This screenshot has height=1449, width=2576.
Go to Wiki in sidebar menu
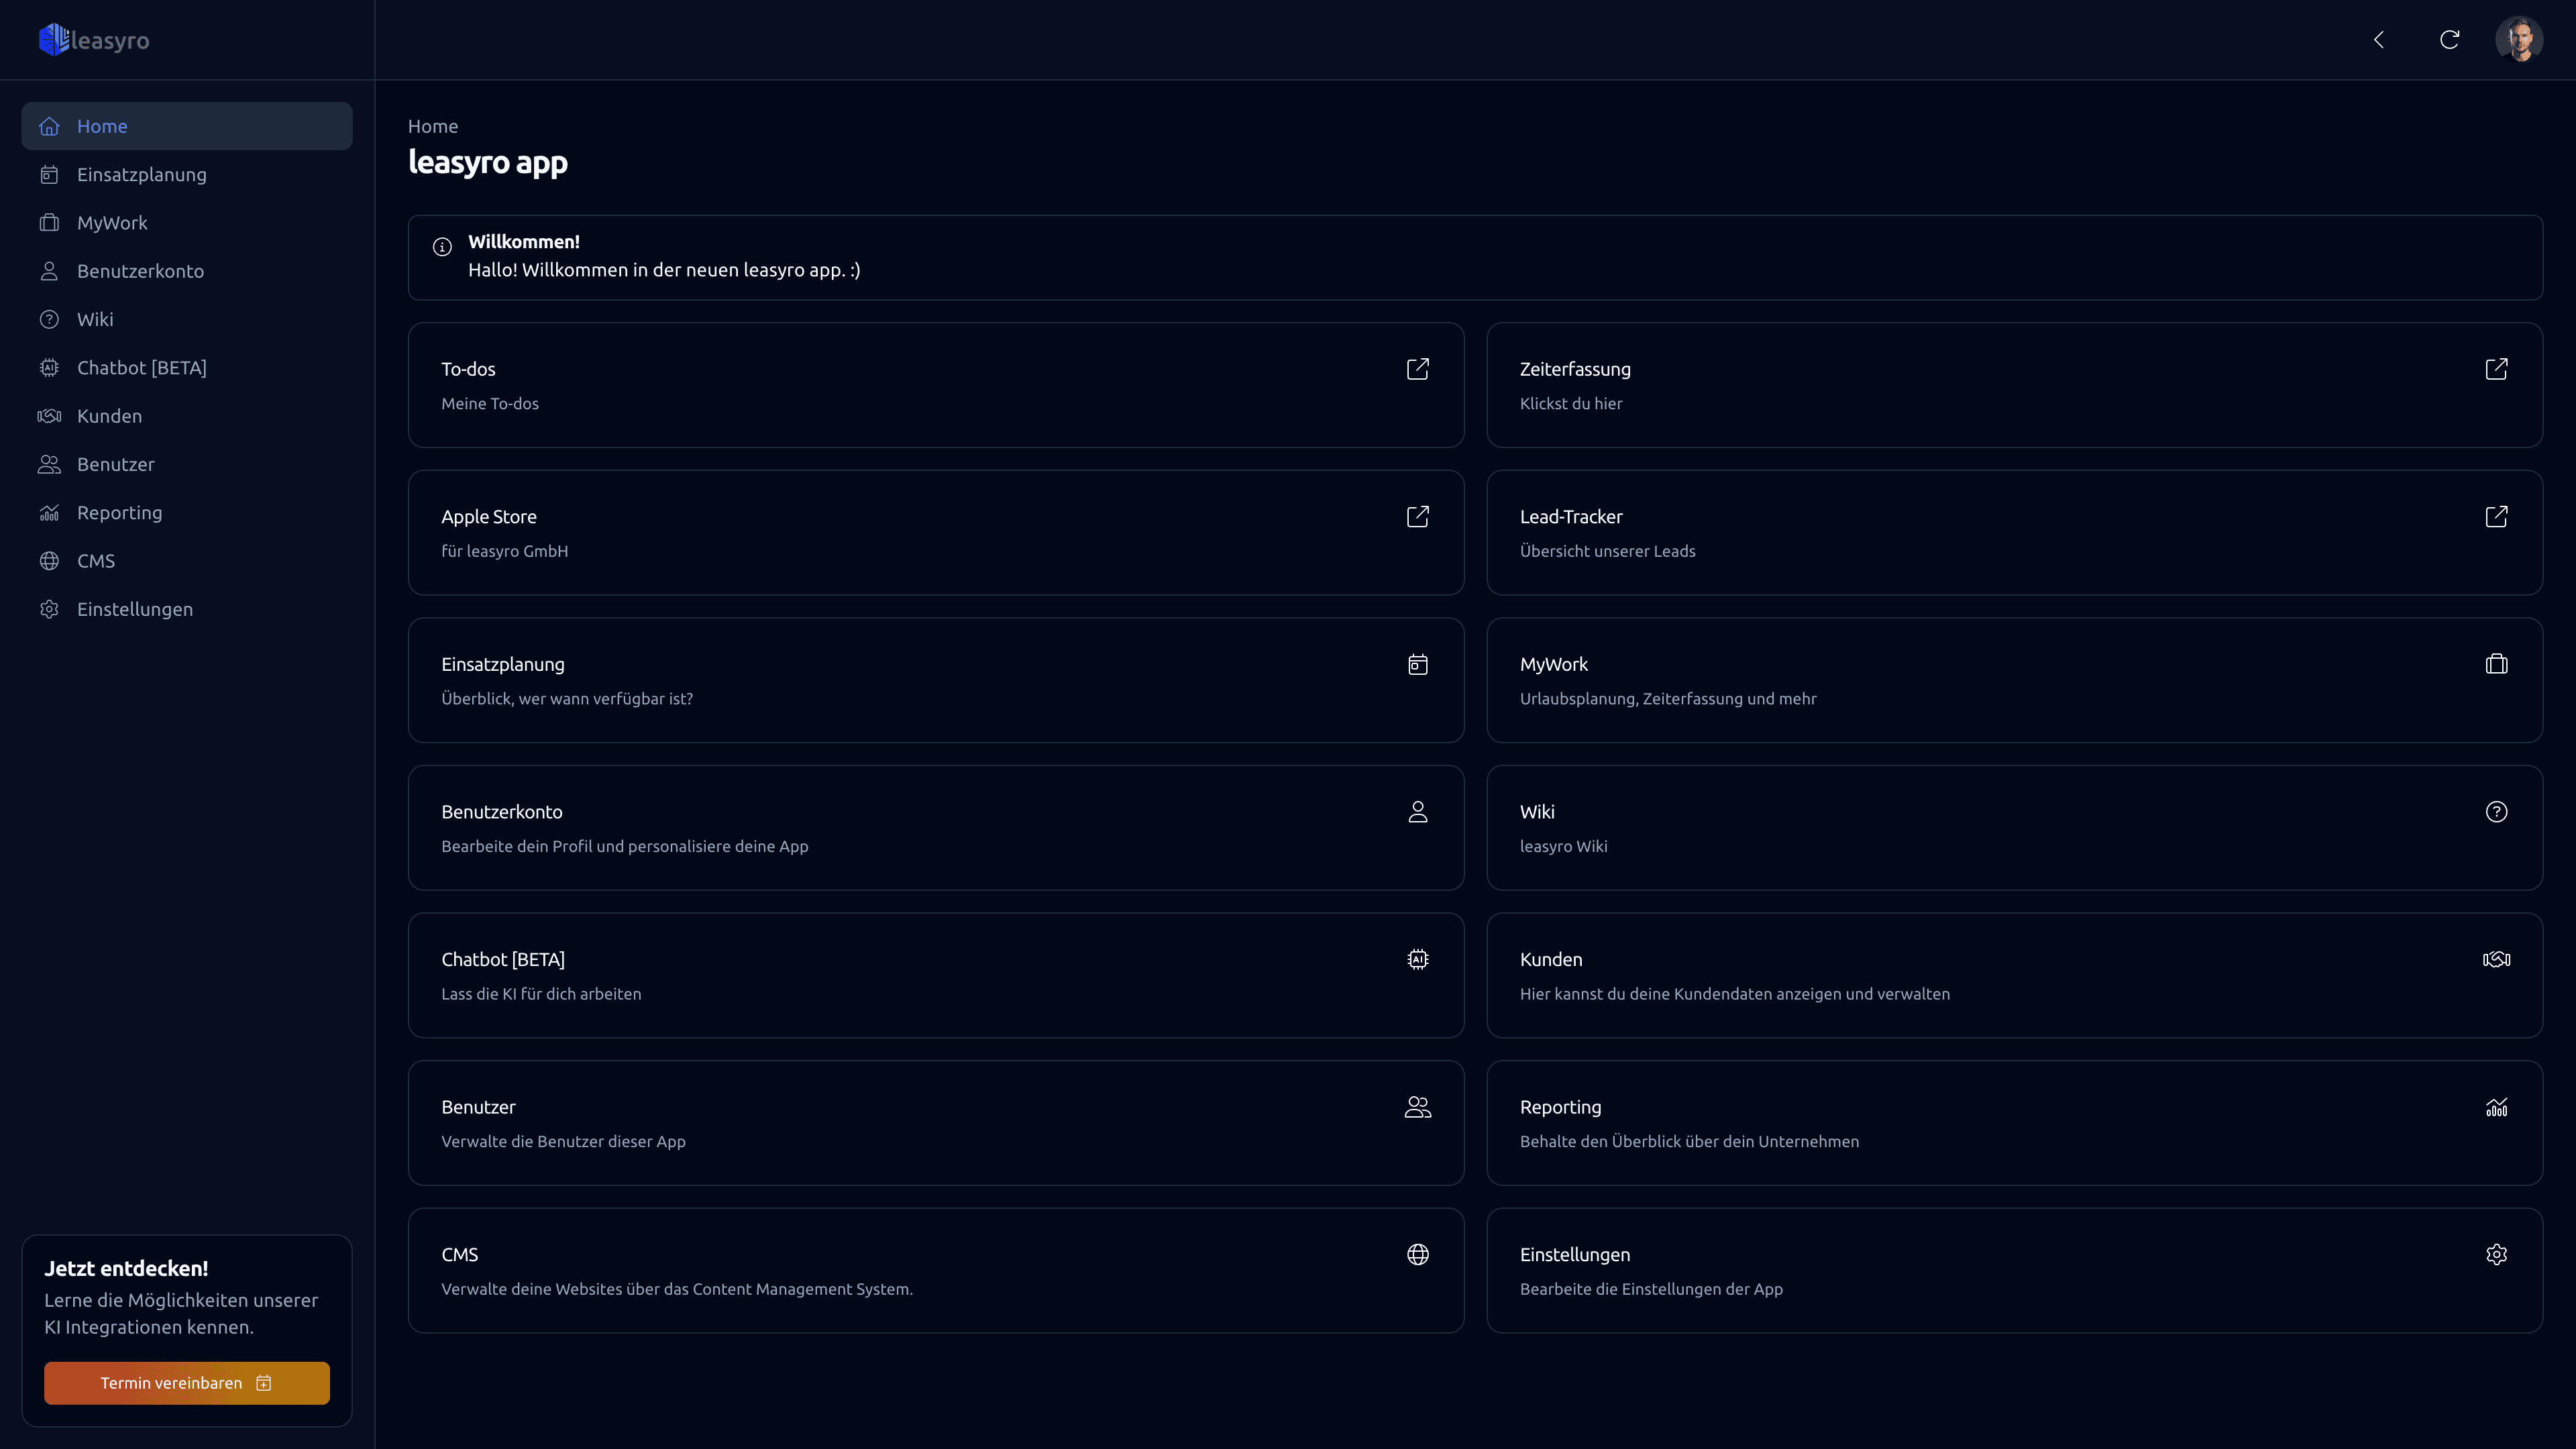pos(95,320)
